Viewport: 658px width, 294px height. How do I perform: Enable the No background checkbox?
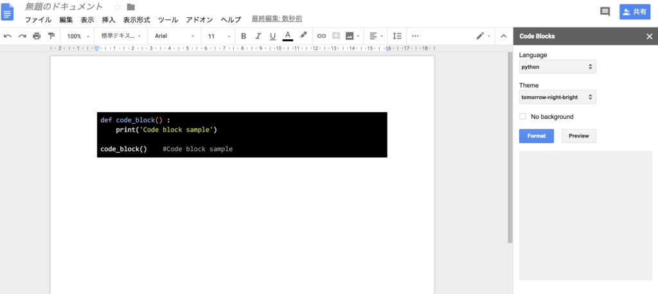522,116
